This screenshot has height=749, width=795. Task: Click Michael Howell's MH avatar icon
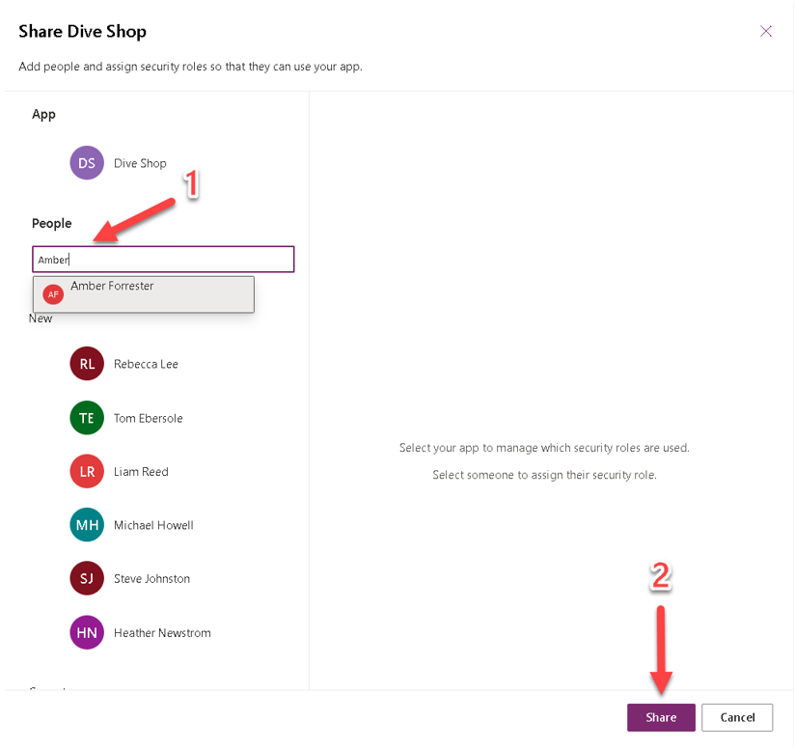click(x=86, y=524)
